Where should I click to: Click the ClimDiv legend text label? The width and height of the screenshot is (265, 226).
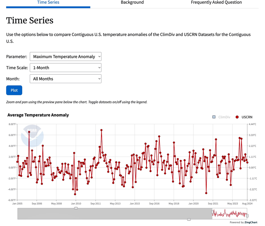pyautogui.click(x=224, y=117)
